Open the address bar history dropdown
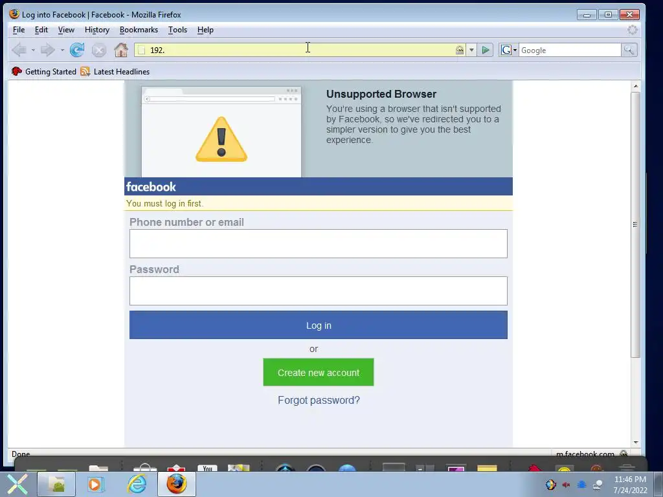Image resolution: width=663 pixels, height=497 pixels. [471, 50]
